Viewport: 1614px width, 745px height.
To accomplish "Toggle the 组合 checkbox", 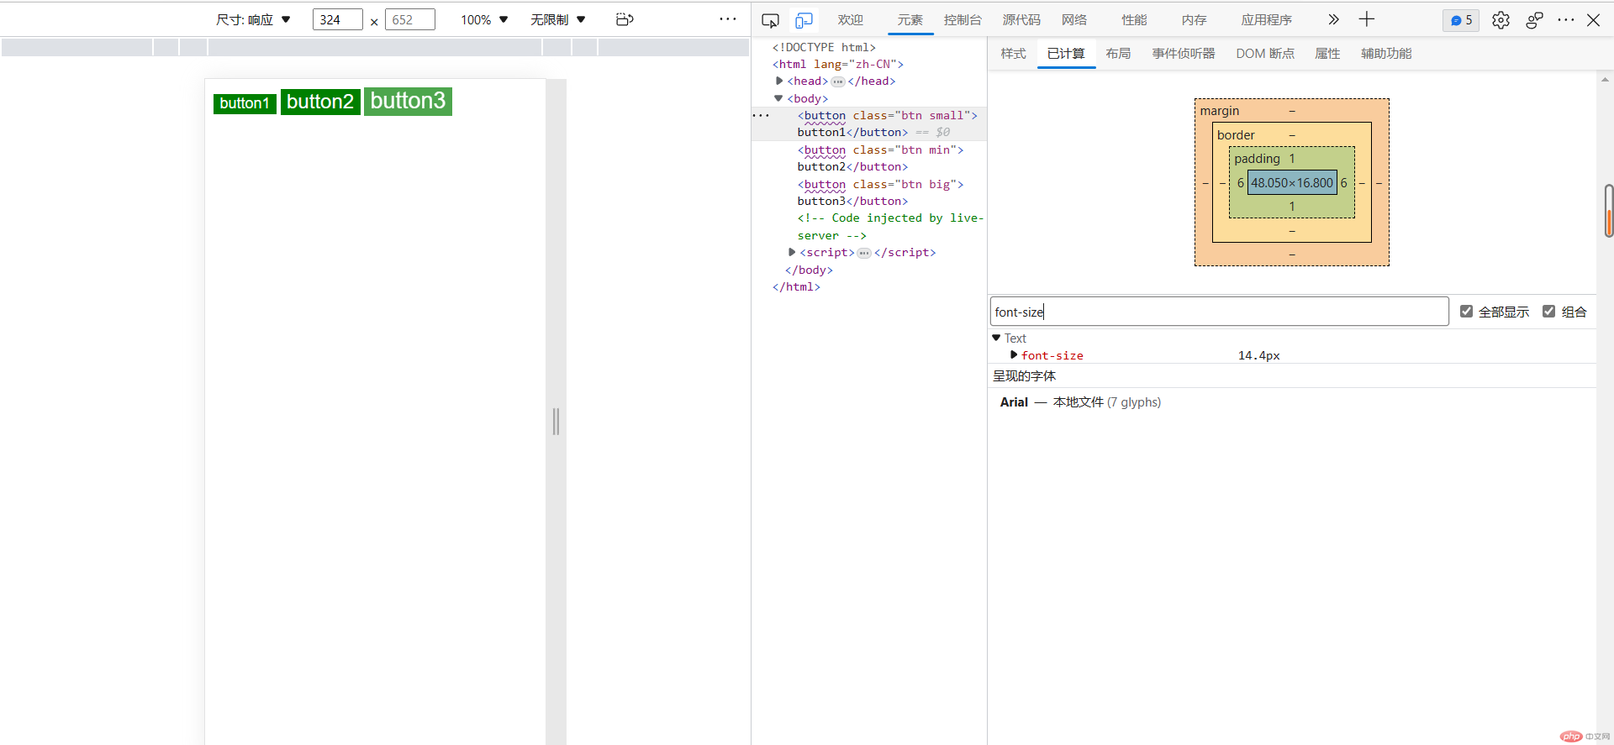I will tap(1548, 312).
